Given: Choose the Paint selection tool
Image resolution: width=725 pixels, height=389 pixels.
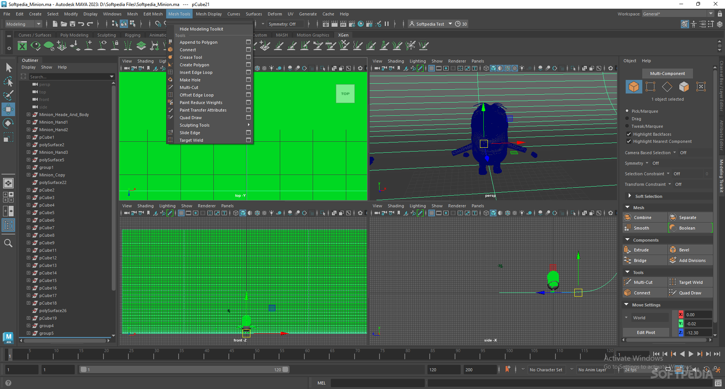Looking at the screenshot, I should coord(8,95).
